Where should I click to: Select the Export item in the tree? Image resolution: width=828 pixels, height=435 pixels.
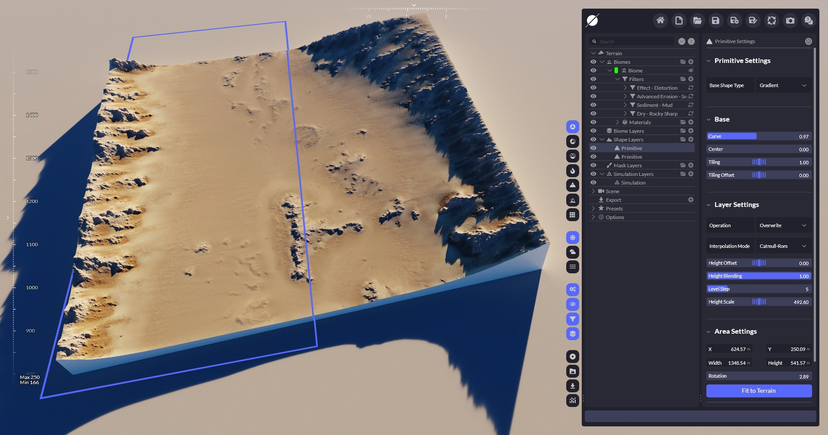(613, 200)
